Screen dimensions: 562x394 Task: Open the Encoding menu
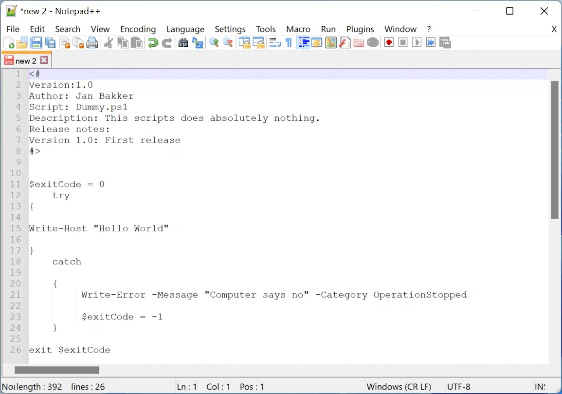point(138,29)
